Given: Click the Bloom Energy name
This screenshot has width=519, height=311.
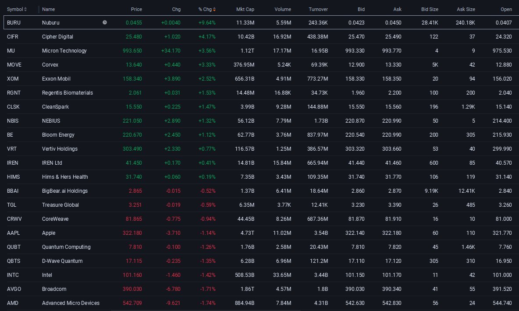Looking at the screenshot, I should 58,134.
